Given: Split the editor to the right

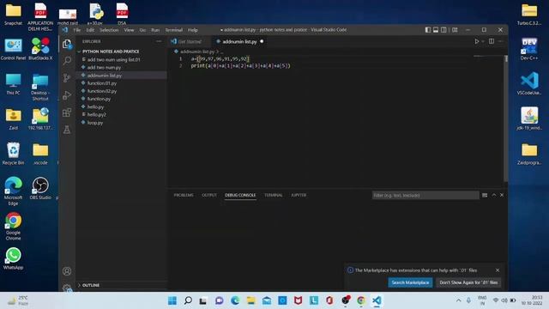Looking at the screenshot, I should click(492, 41).
